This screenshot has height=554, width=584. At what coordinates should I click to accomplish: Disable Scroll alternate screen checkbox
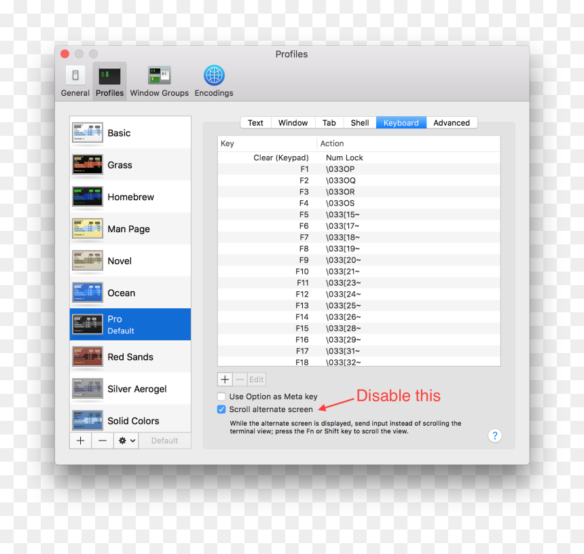221,409
